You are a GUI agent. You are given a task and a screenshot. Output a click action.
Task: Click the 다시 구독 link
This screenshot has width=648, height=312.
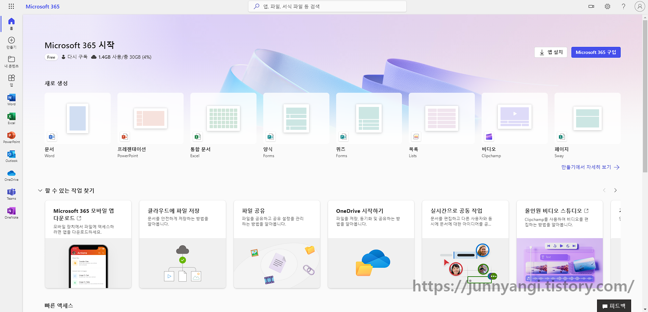click(75, 57)
